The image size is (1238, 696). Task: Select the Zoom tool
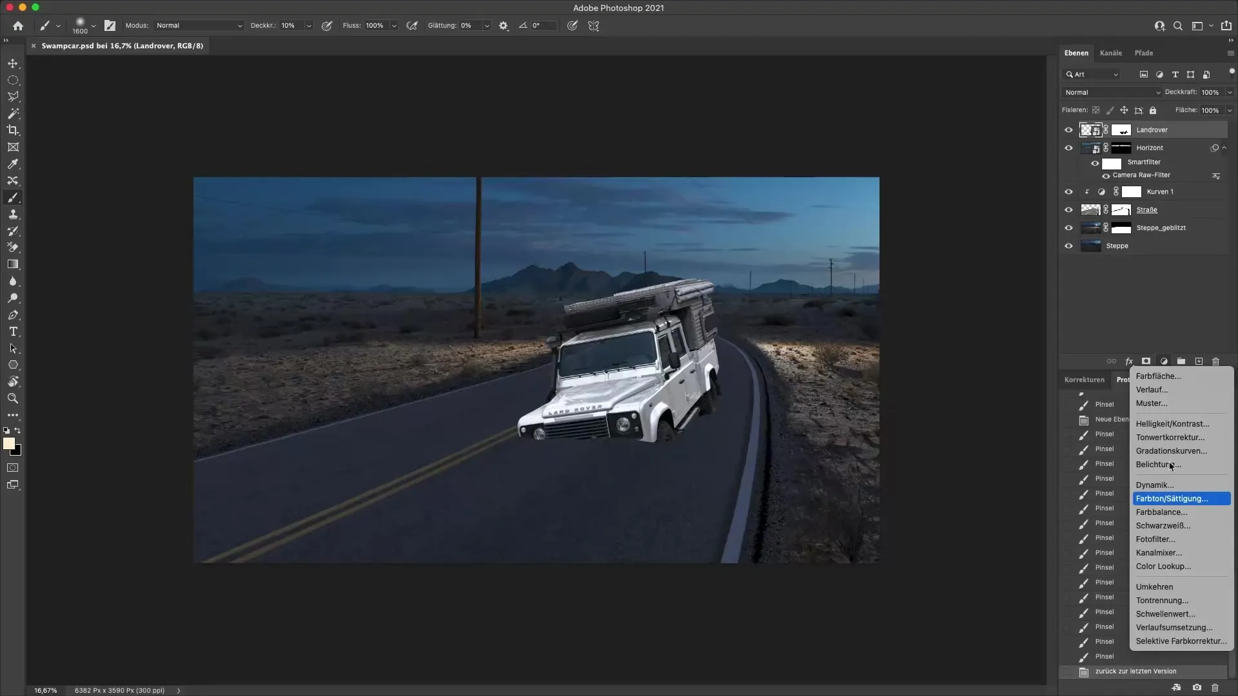[x=13, y=398]
